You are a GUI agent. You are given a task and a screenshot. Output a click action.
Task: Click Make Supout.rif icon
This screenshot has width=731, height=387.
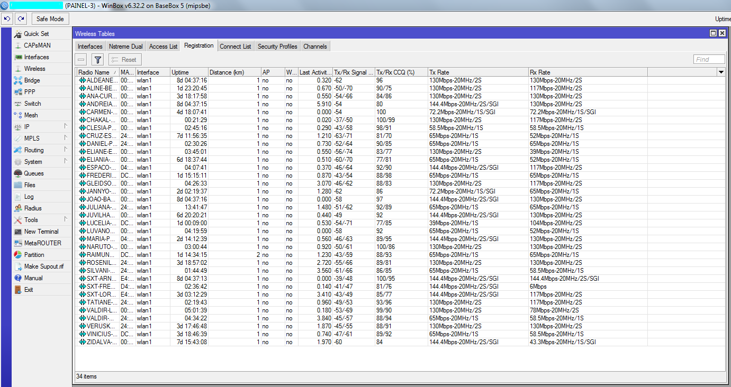point(18,266)
